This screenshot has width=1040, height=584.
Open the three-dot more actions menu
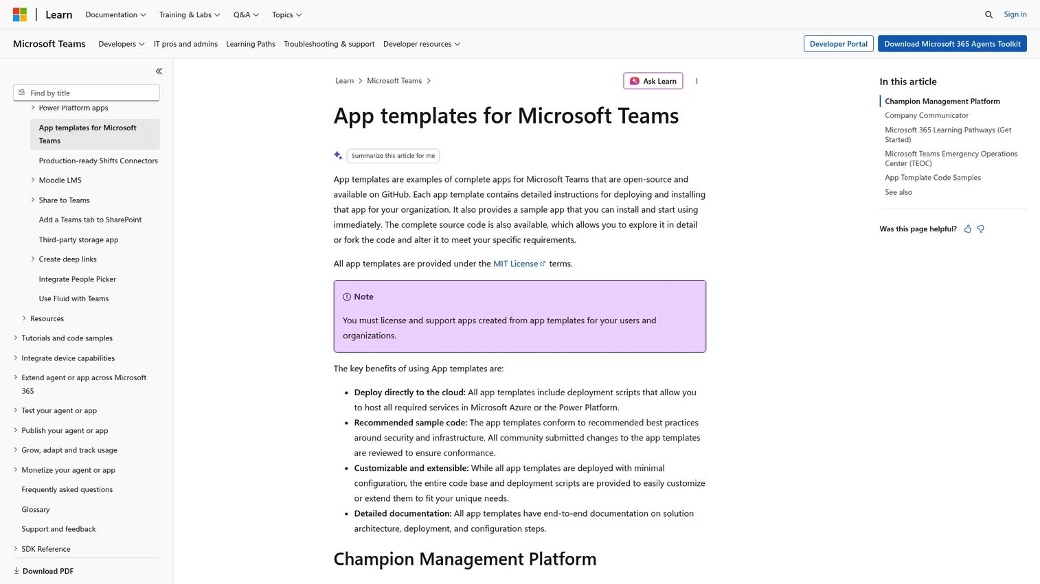[697, 81]
